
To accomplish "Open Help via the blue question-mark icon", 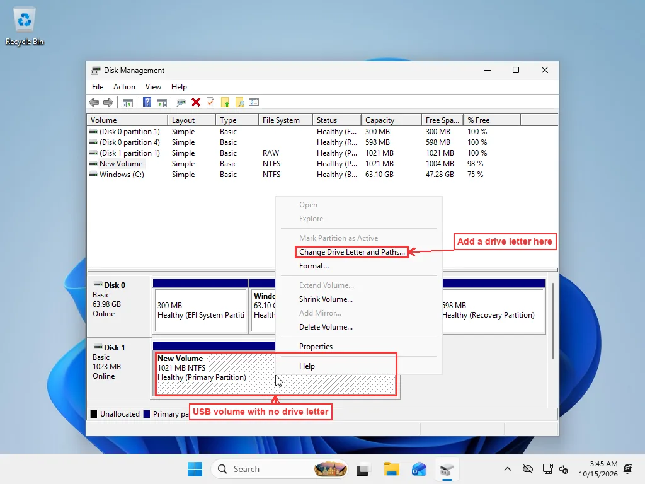I will pyautogui.click(x=147, y=103).
